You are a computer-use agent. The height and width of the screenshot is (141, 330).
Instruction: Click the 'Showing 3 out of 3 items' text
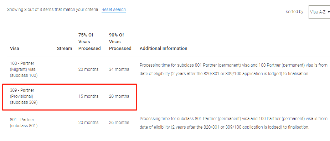53,10
